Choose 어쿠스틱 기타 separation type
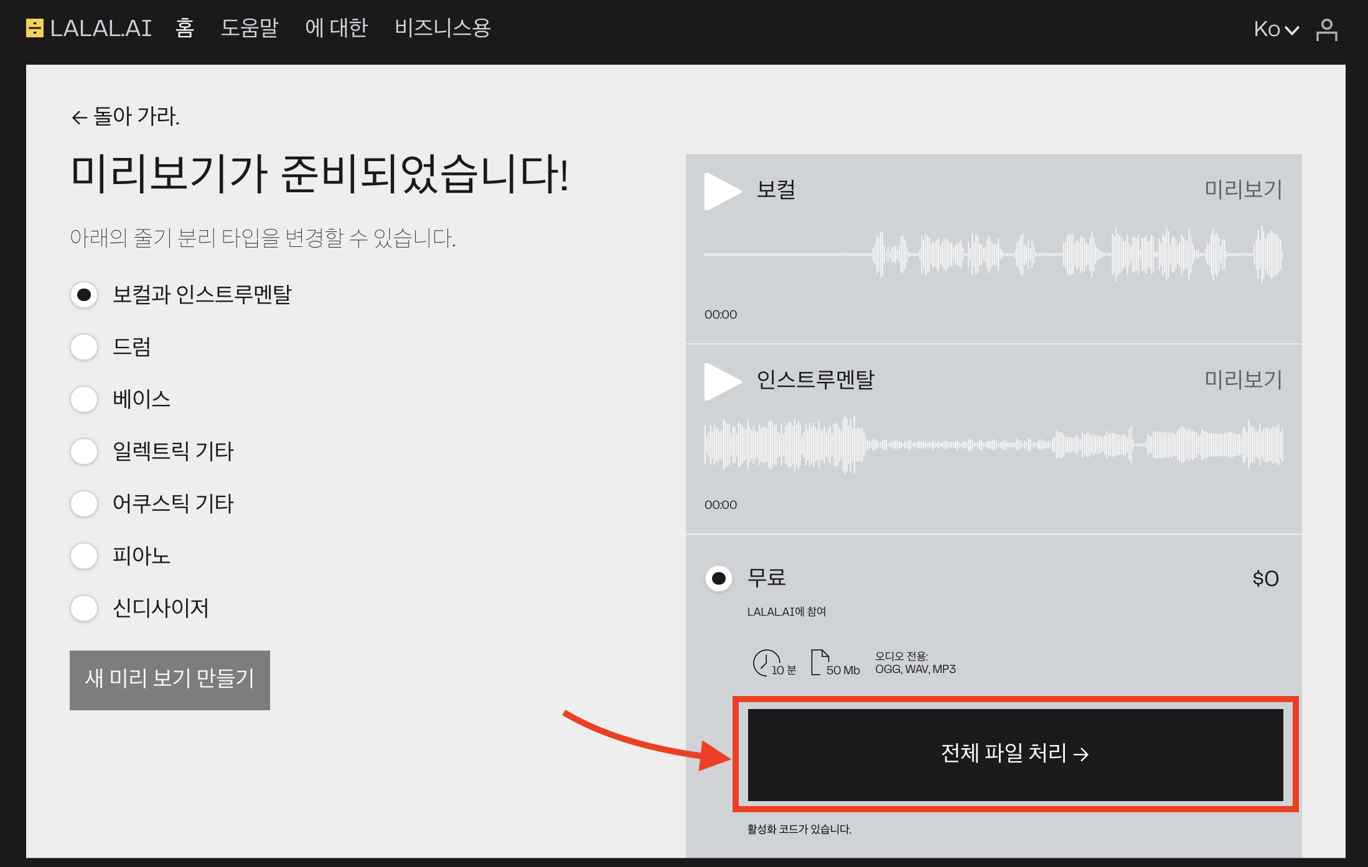Image resolution: width=1368 pixels, height=867 pixels. (x=84, y=504)
